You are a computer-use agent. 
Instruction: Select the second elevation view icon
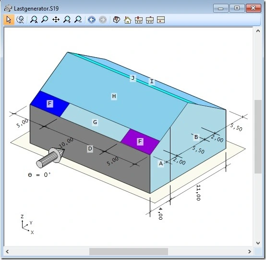click(x=150, y=20)
